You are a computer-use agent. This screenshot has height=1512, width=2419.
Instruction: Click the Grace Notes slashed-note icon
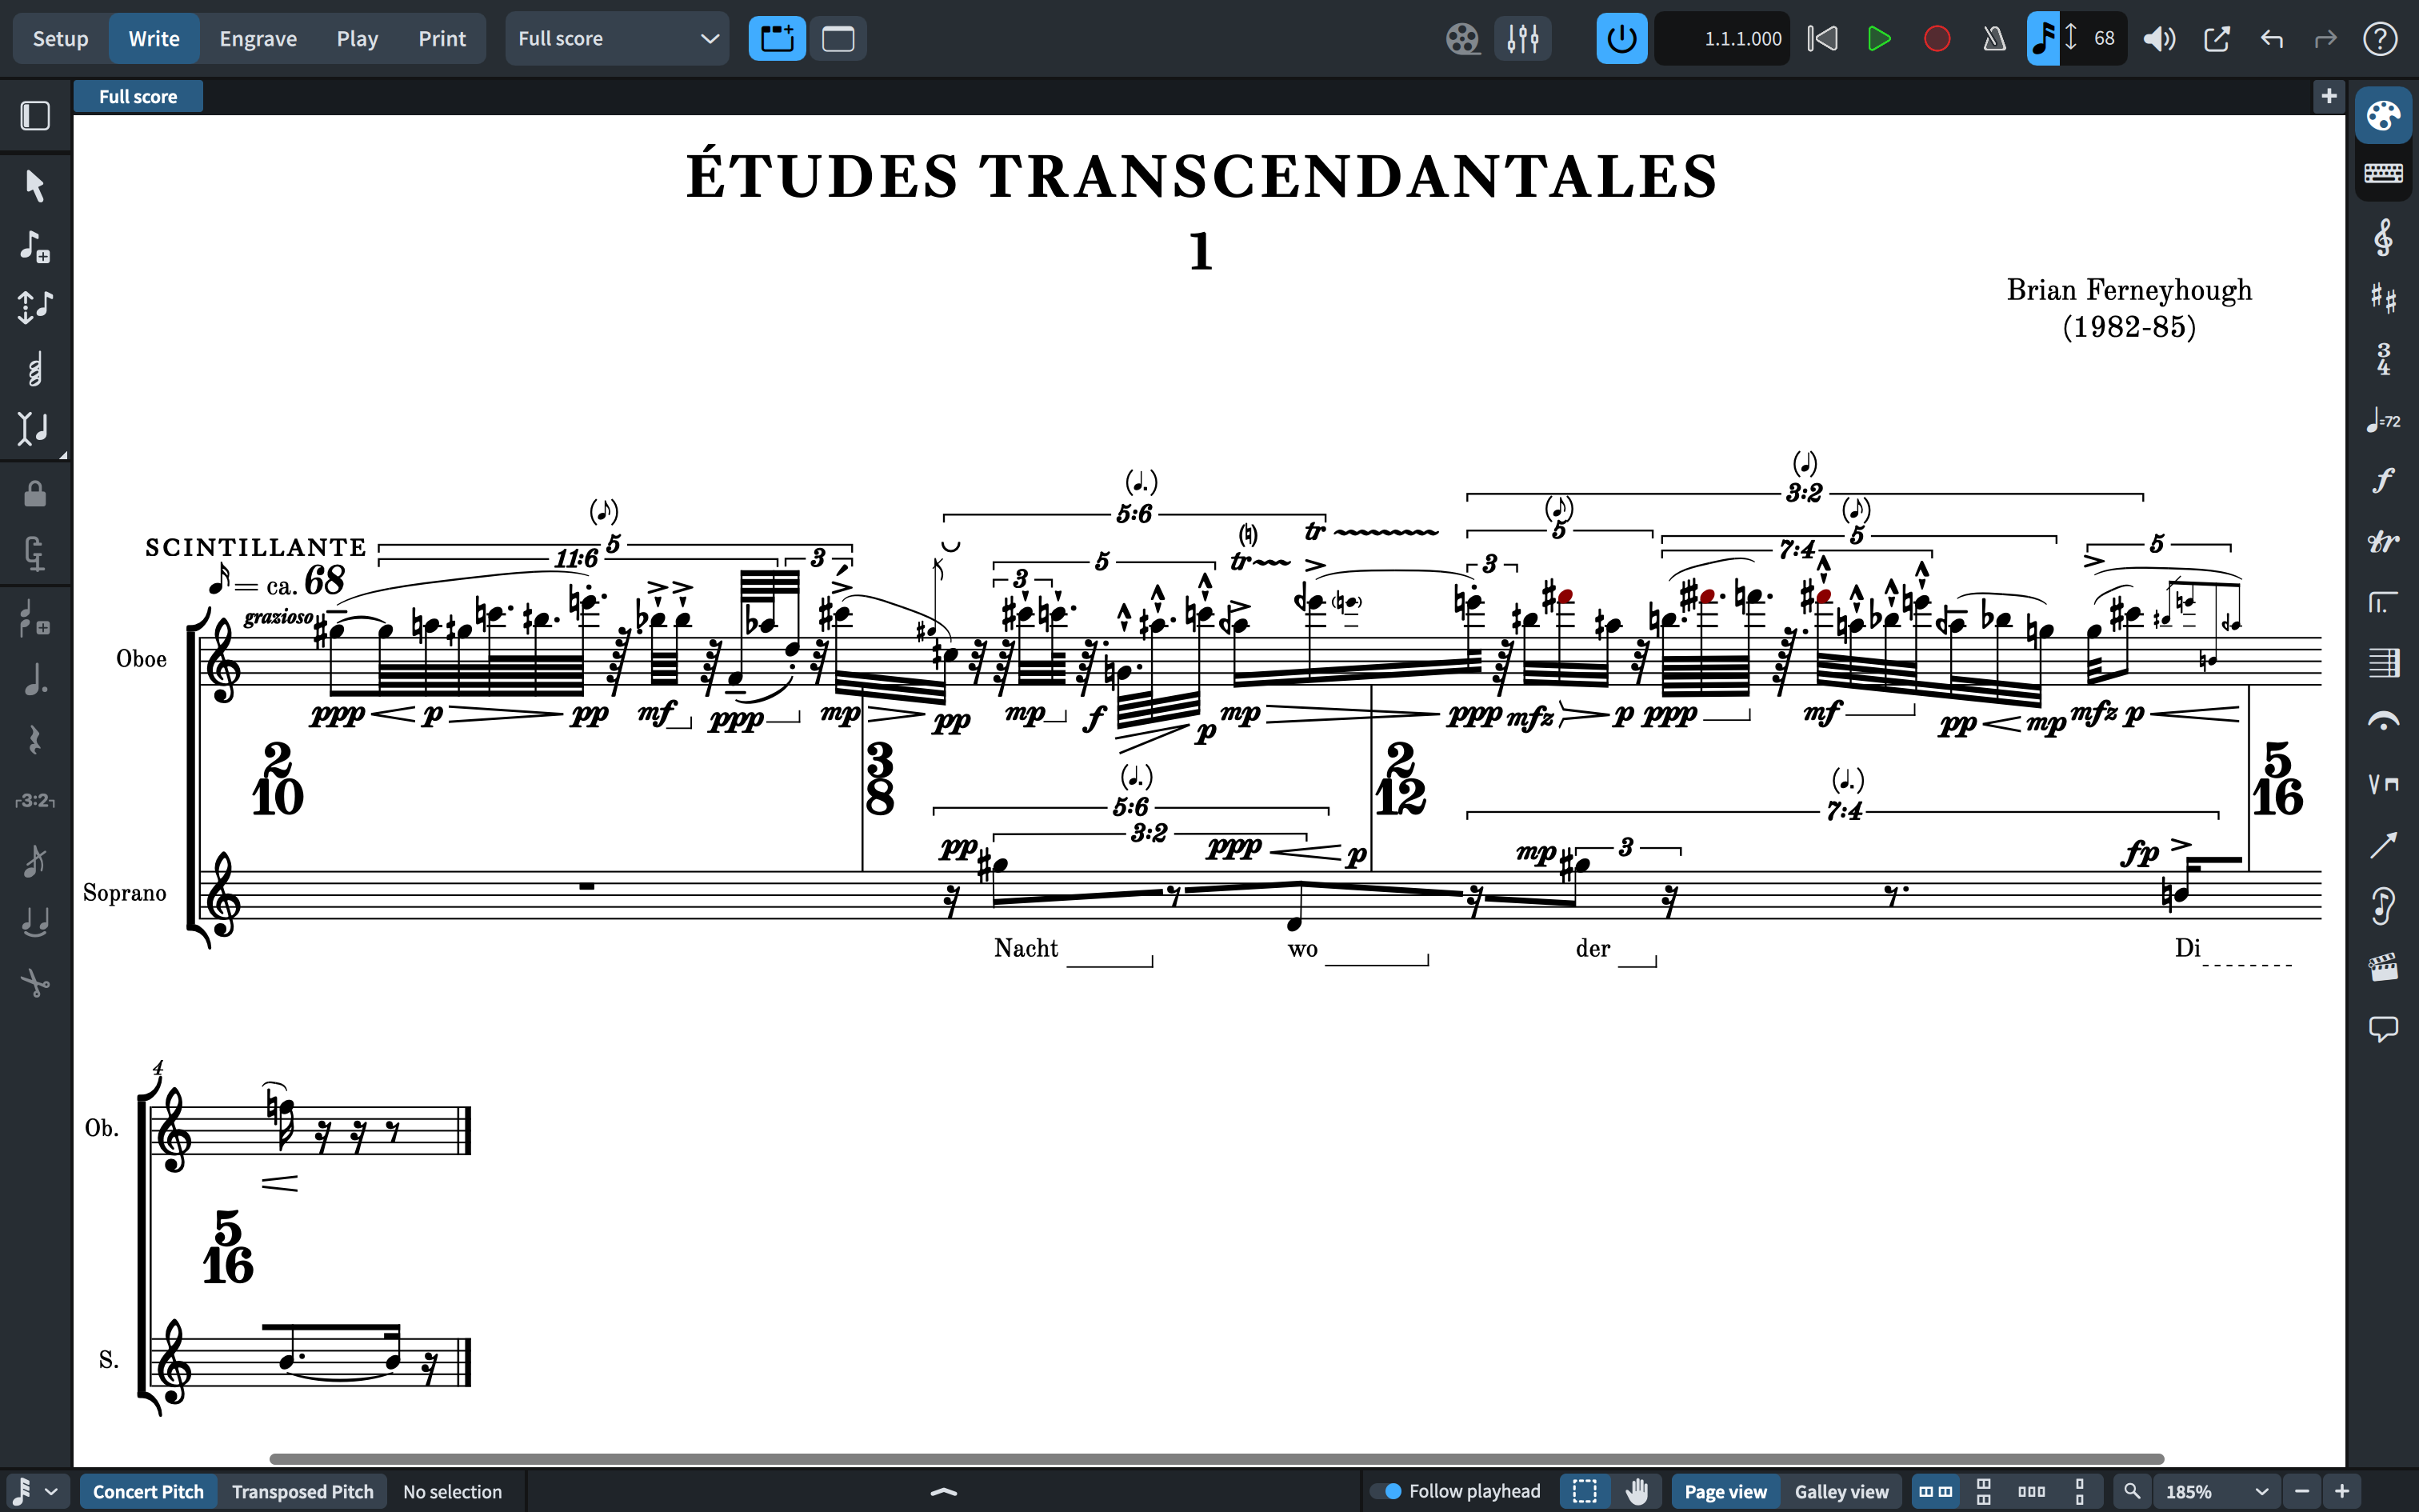pyautogui.click(x=35, y=861)
